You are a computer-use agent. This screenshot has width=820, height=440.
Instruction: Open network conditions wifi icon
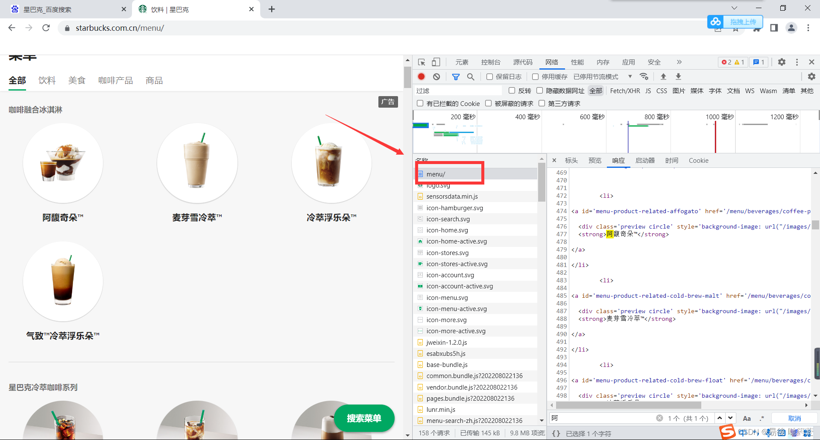pyautogui.click(x=644, y=76)
